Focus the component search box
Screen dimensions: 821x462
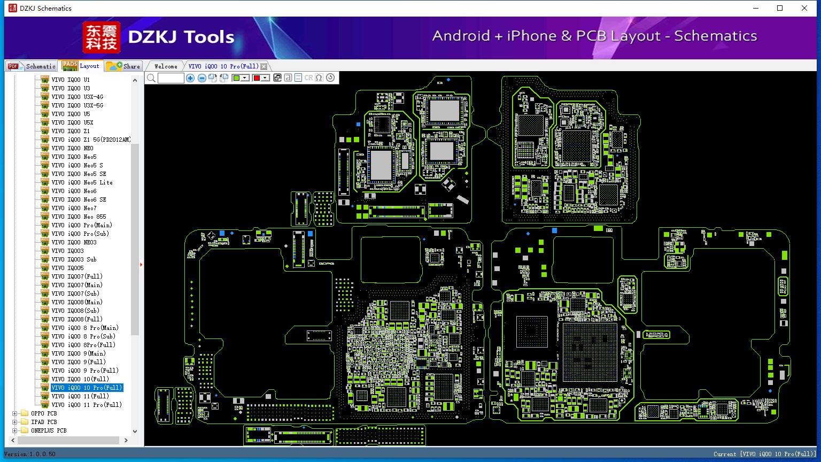point(171,78)
